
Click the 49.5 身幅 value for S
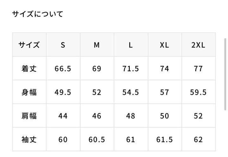(x=63, y=92)
